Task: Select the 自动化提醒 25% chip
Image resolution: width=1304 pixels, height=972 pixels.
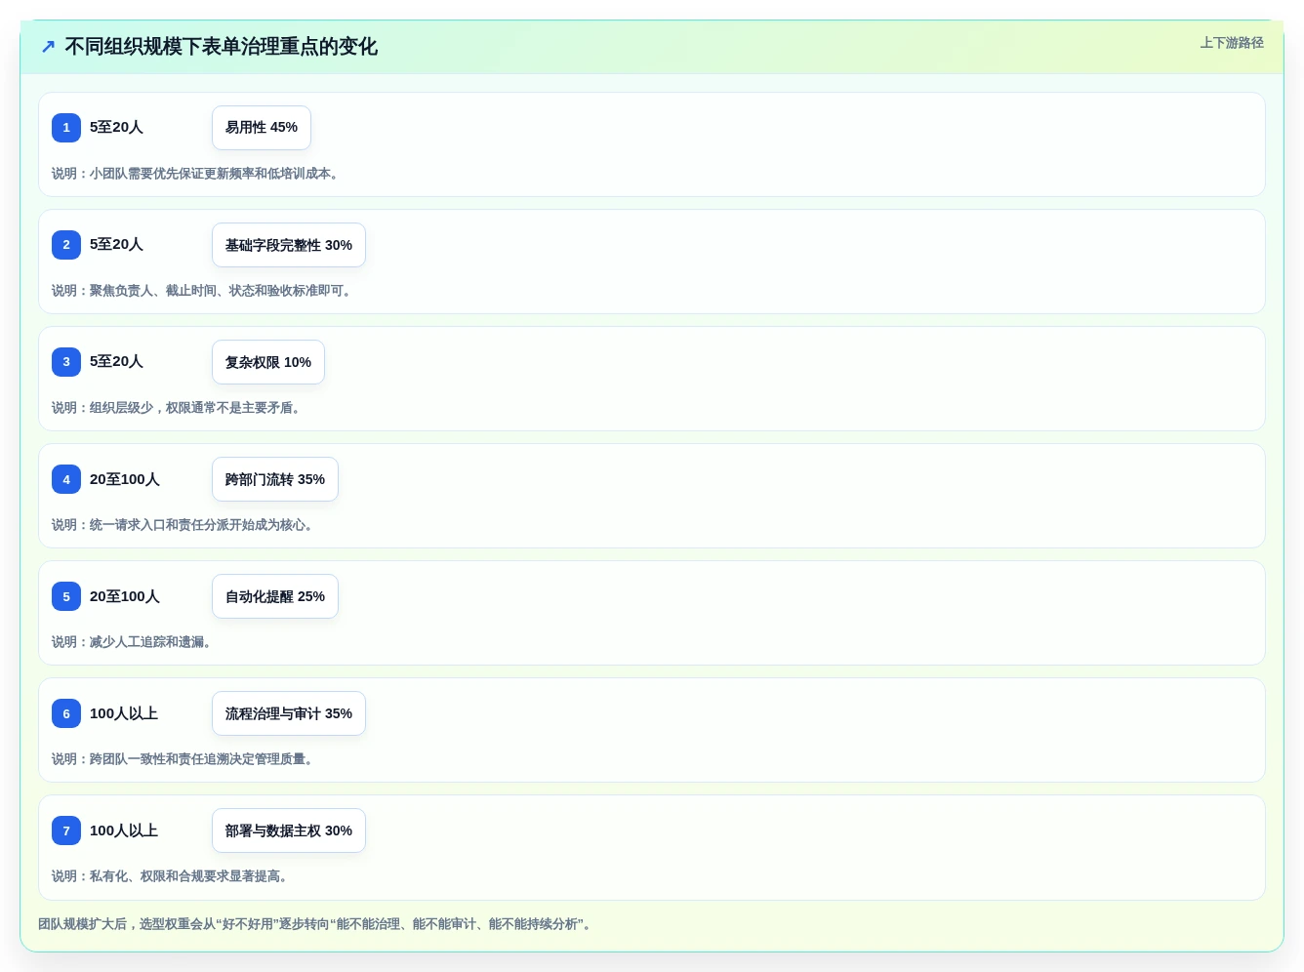Action: [x=275, y=596]
